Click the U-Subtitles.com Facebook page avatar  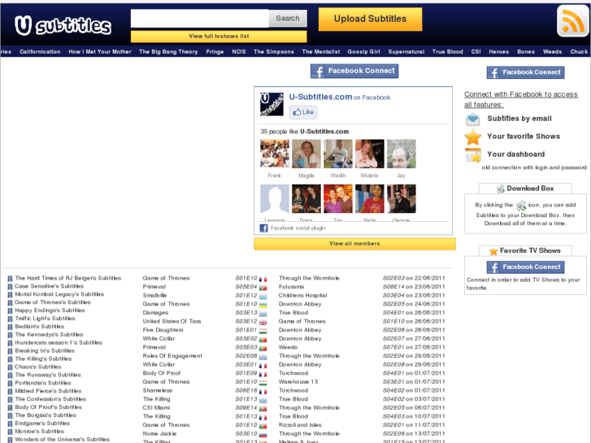click(272, 104)
